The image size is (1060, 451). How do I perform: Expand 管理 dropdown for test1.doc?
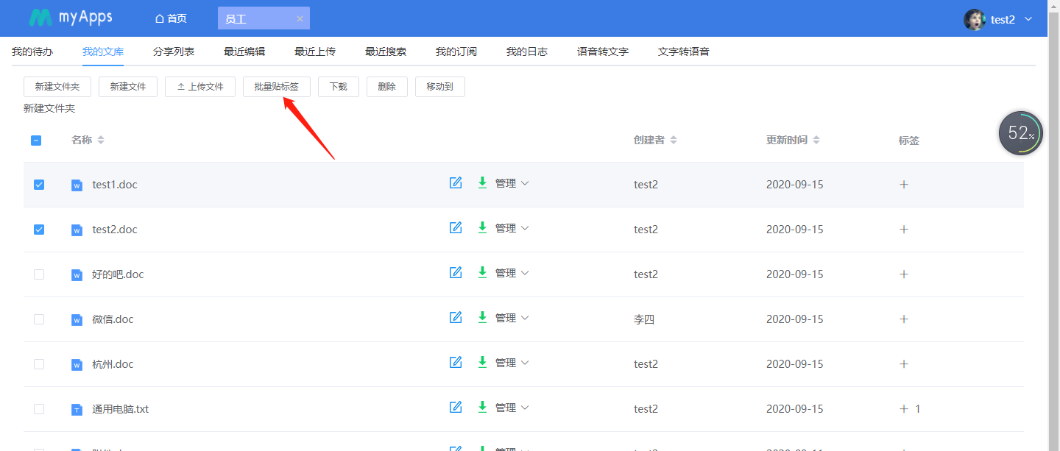[x=512, y=184]
